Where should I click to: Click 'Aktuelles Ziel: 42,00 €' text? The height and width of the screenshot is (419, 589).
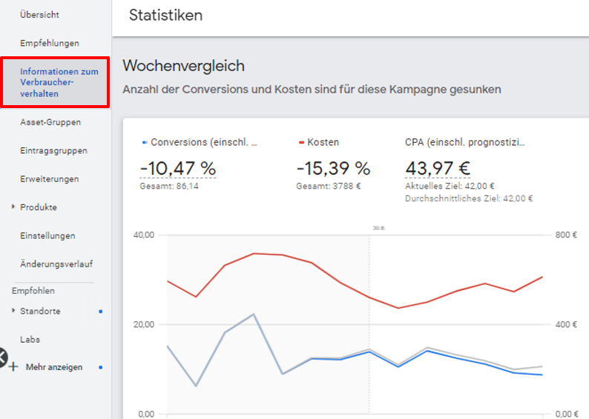[x=450, y=186]
